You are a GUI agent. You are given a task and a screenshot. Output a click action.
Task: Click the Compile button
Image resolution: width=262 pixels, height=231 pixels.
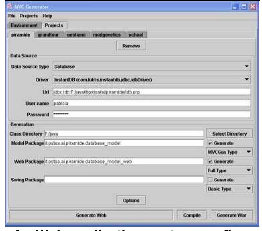[x=192, y=215]
